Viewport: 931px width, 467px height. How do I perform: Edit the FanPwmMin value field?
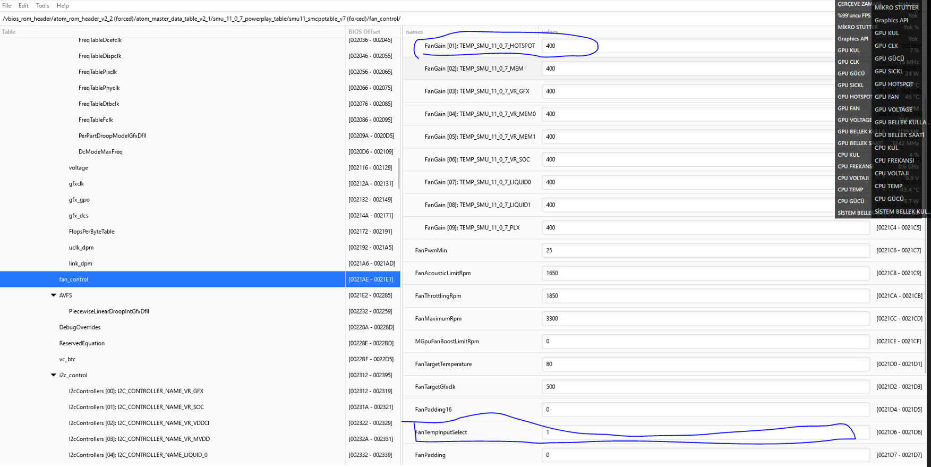pyautogui.click(x=705, y=250)
